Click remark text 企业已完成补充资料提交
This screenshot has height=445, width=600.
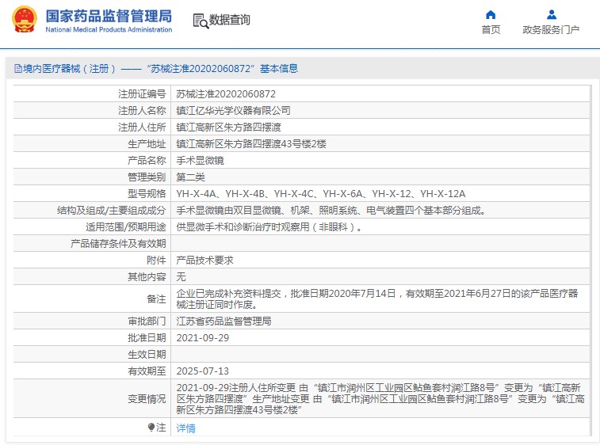(x=377, y=299)
